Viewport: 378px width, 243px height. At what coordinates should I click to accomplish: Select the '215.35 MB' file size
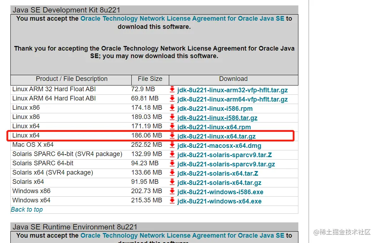[x=147, y=200]
